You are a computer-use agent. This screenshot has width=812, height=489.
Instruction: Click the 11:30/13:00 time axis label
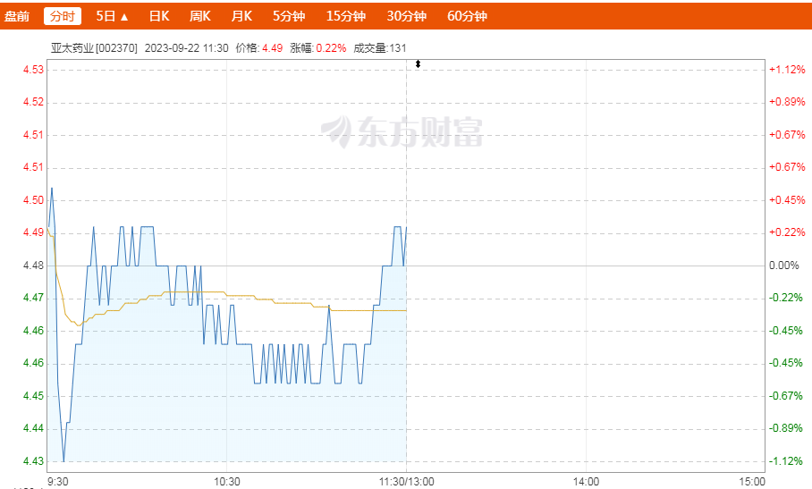pos(407,482)
